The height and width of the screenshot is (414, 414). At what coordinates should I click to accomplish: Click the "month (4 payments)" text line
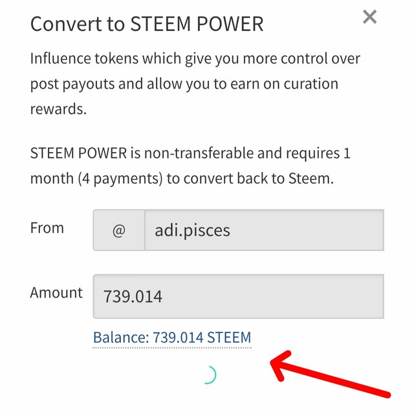point(182,179)
